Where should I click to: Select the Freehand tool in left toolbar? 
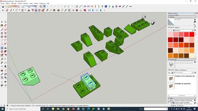6,30
